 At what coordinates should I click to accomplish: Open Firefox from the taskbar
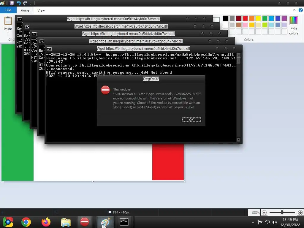pos(46,222)
